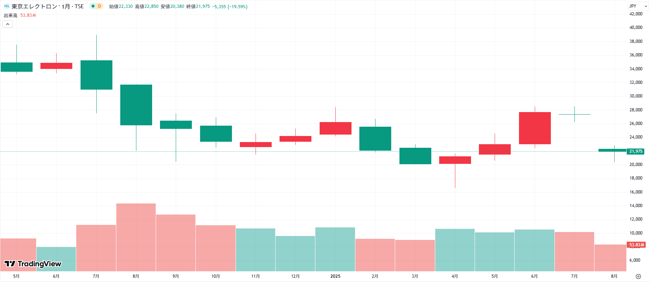Open chart settings gear icon

tap(638, 276)
